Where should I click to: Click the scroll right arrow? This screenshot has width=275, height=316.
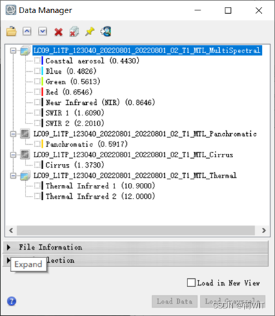[264, 230]
